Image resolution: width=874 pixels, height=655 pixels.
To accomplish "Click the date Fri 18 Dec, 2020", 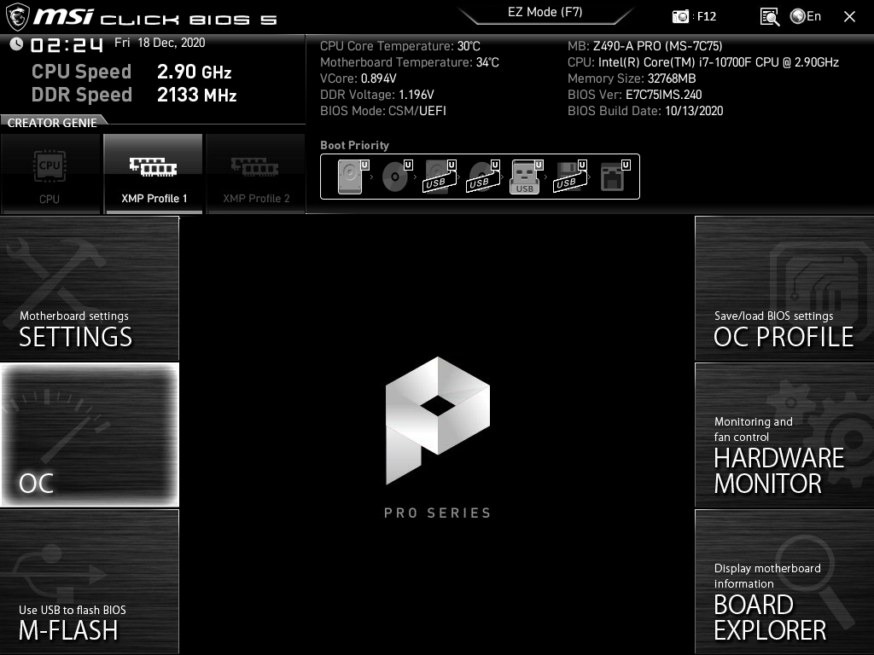I will [x=160, y=43].
